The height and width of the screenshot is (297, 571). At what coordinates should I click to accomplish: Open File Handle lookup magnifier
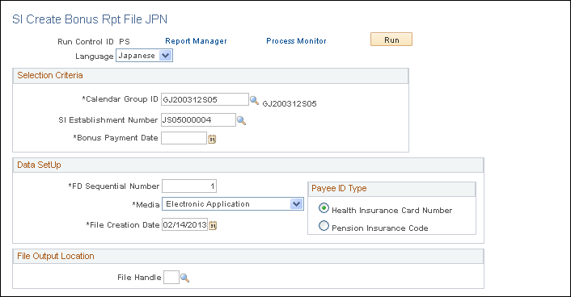pyautogui.click(x=184, y=278)
